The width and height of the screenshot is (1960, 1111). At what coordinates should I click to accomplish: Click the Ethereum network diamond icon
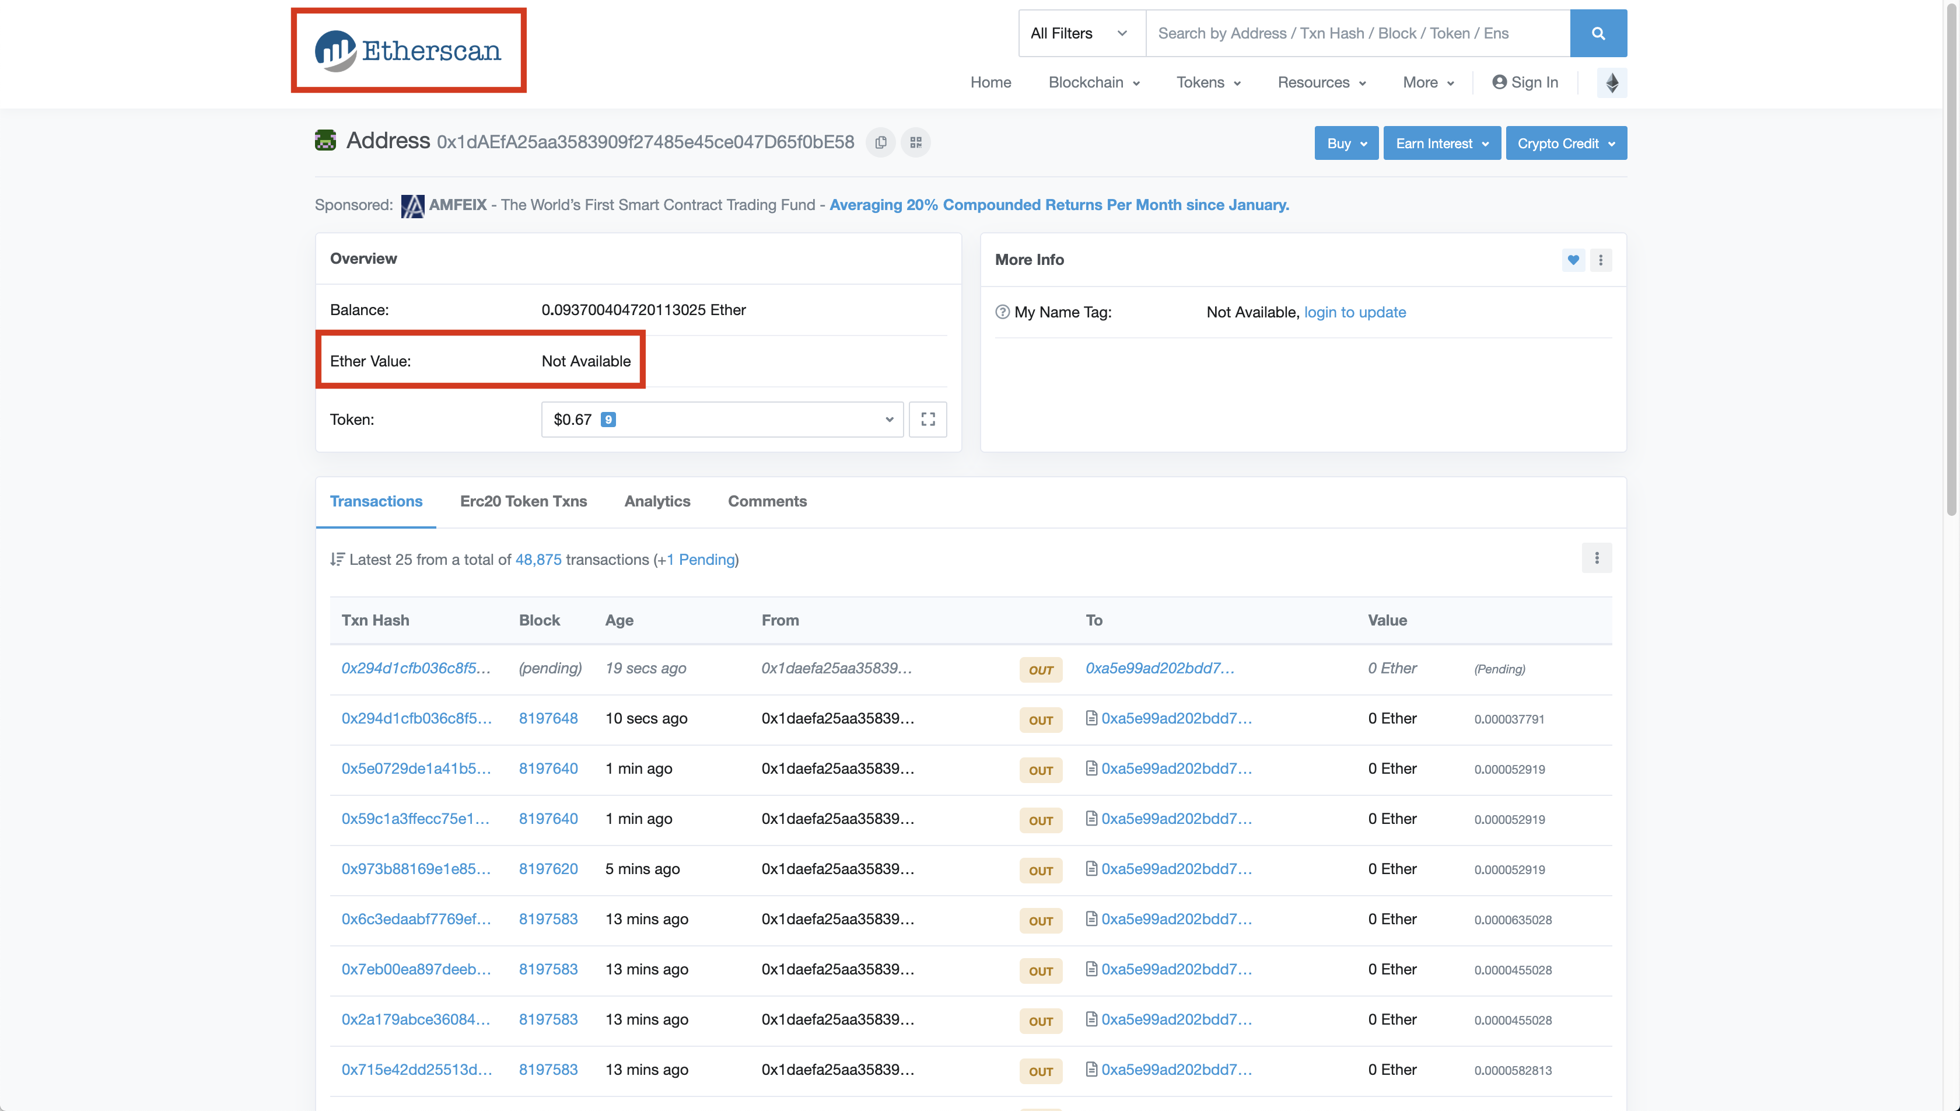(1612, 82)
